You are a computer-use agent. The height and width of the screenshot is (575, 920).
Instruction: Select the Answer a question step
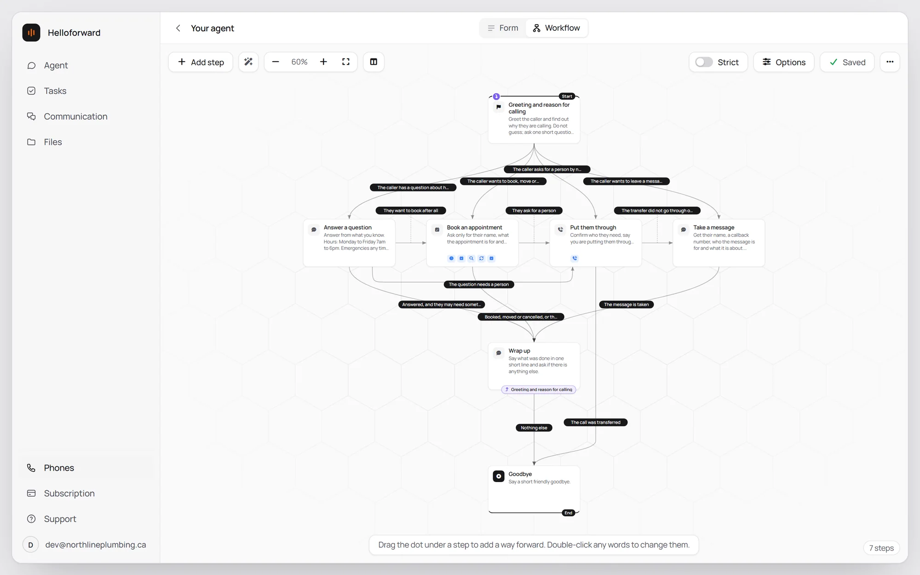pos(349,243)
